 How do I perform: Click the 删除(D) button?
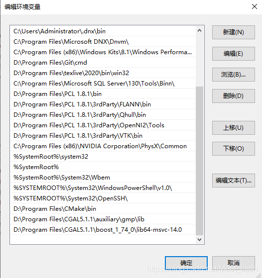234,96
